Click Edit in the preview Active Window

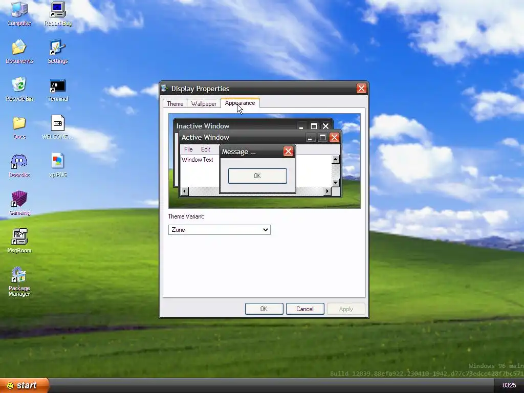[x=206, y=149]
